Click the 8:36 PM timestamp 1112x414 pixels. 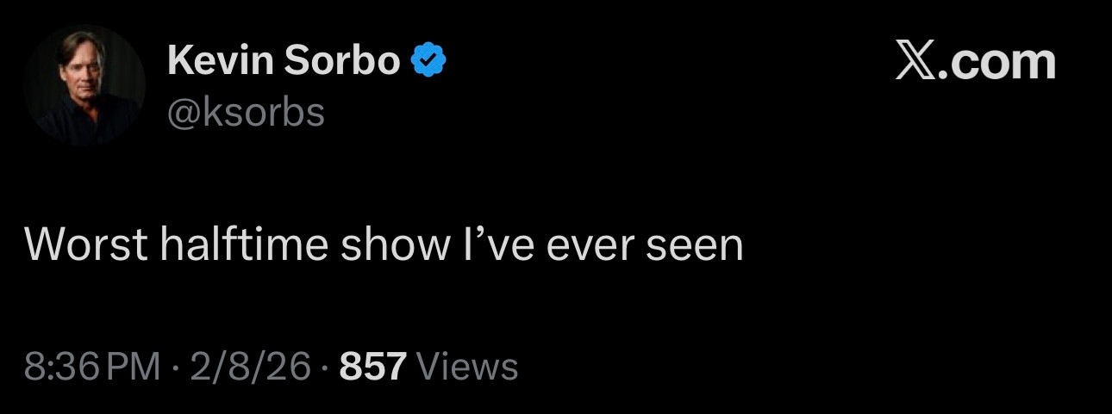[x=93, y=368]
